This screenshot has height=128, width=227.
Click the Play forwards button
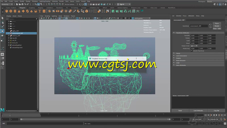tap(217, 115)
